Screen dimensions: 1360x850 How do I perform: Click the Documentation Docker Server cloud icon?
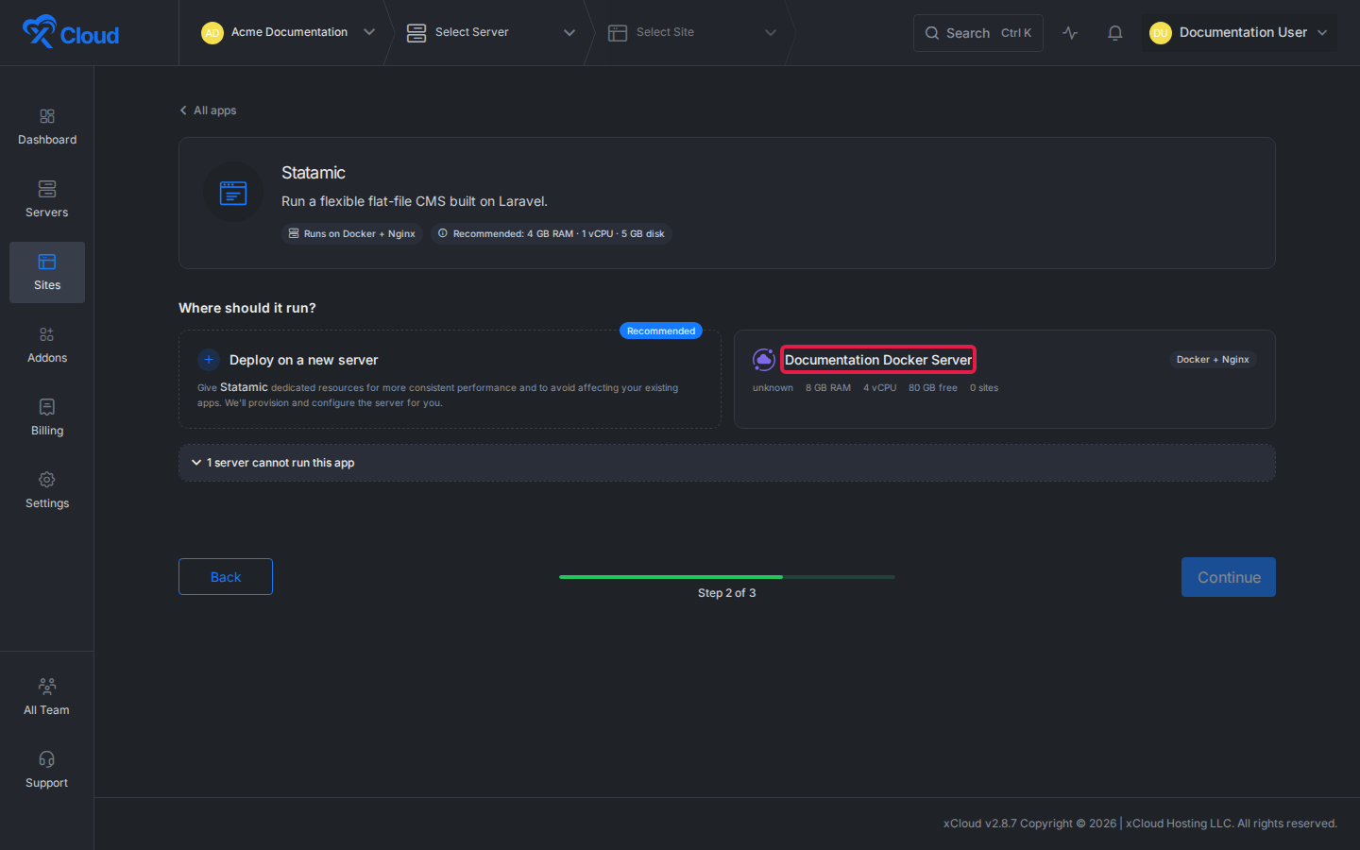[x=764, y=360]
